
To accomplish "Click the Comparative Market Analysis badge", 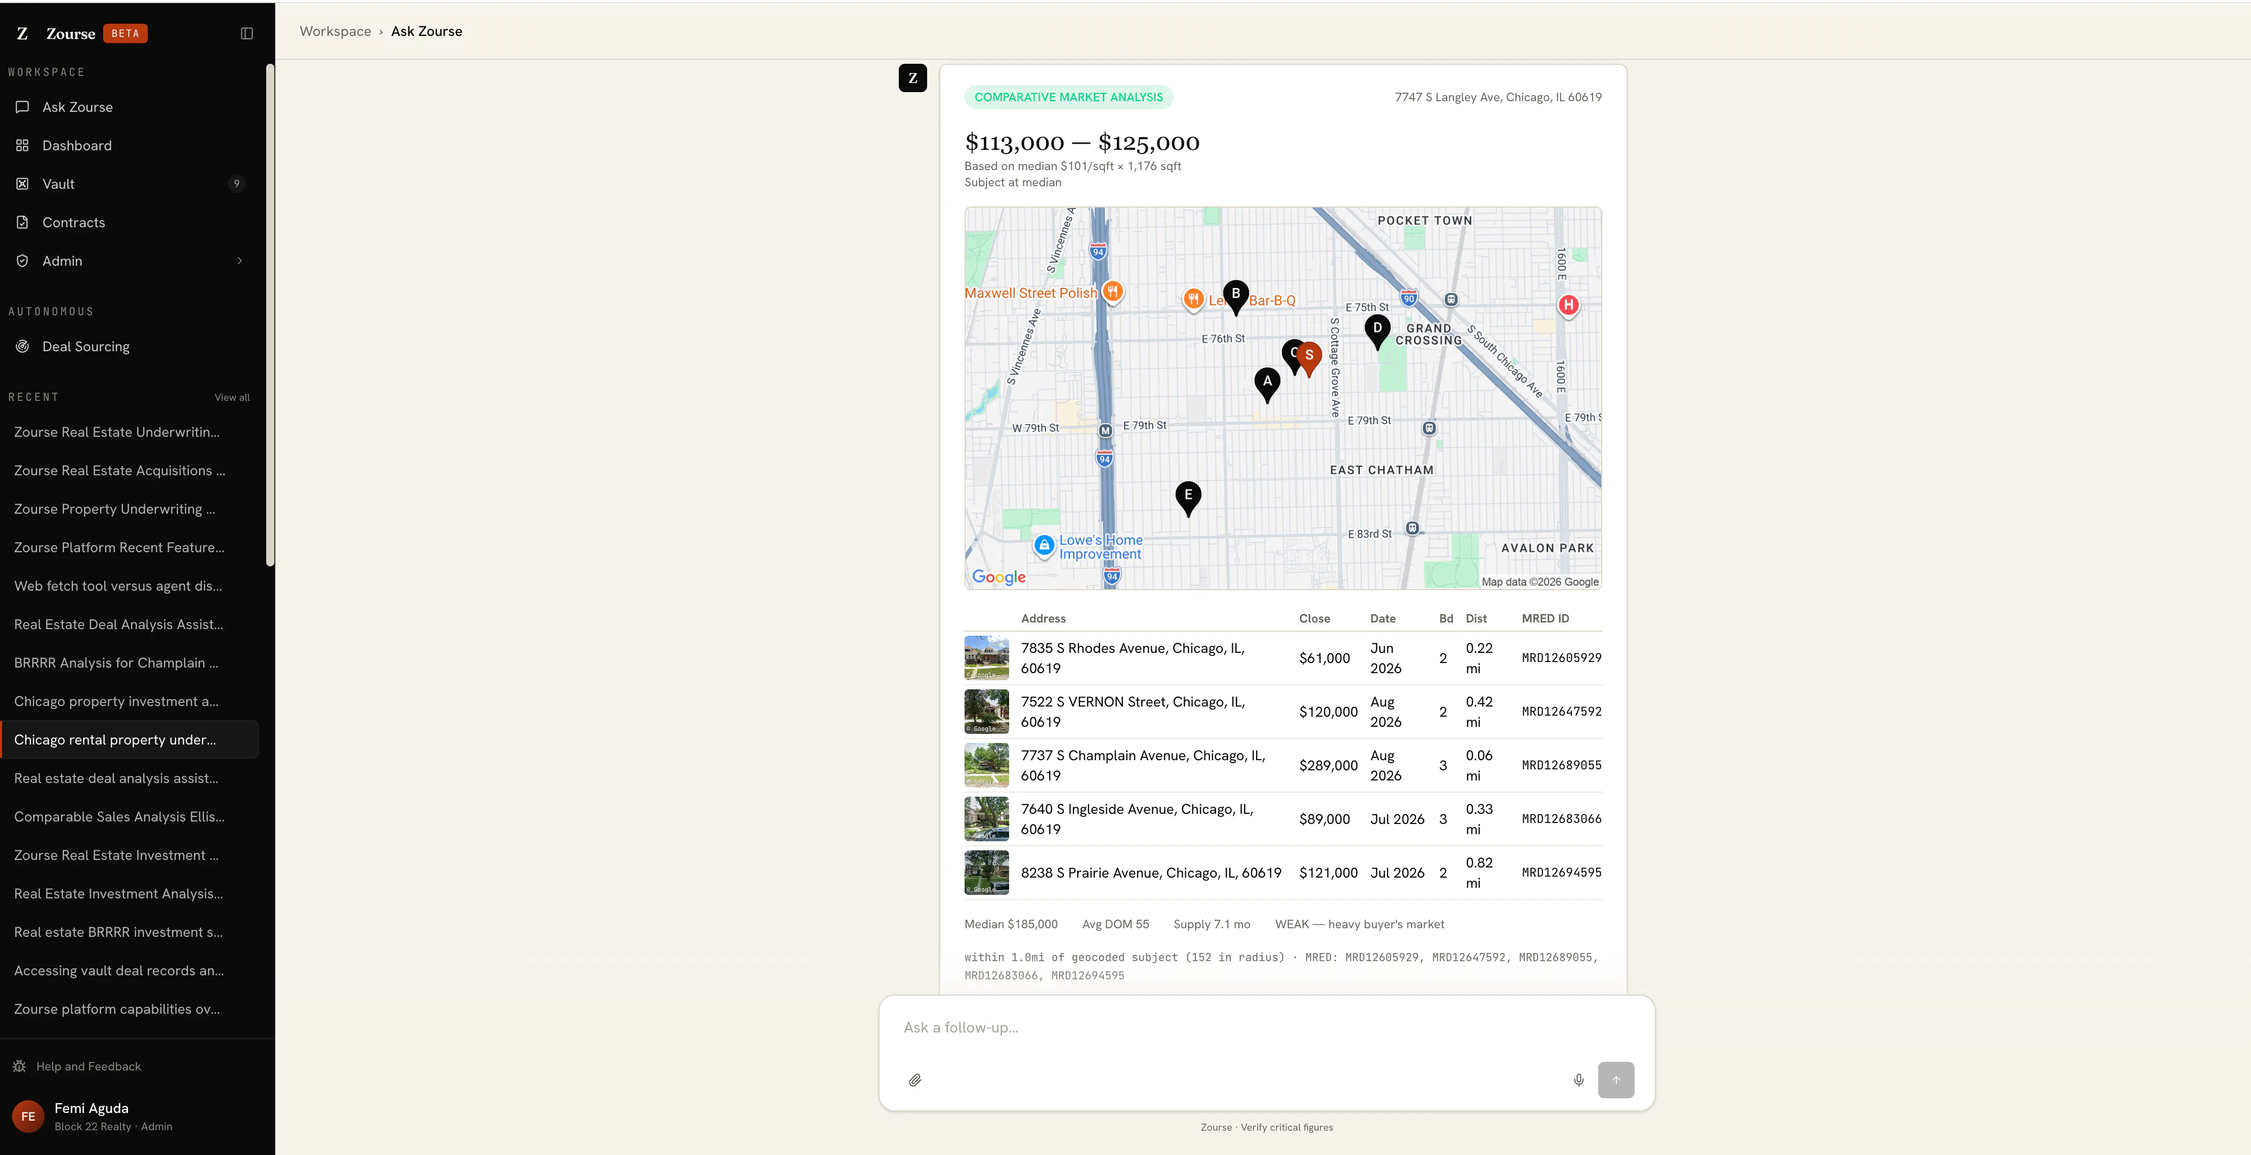I will [1068, 97].
